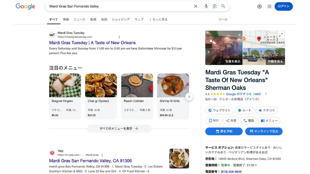Switch to the 動画 tab
The width and height of the screenshot is (310, 174).
[x=93, y=20]
